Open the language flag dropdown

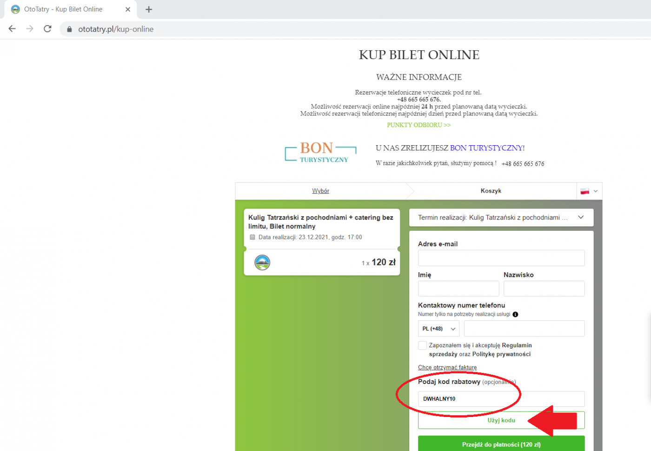(589, 191)
